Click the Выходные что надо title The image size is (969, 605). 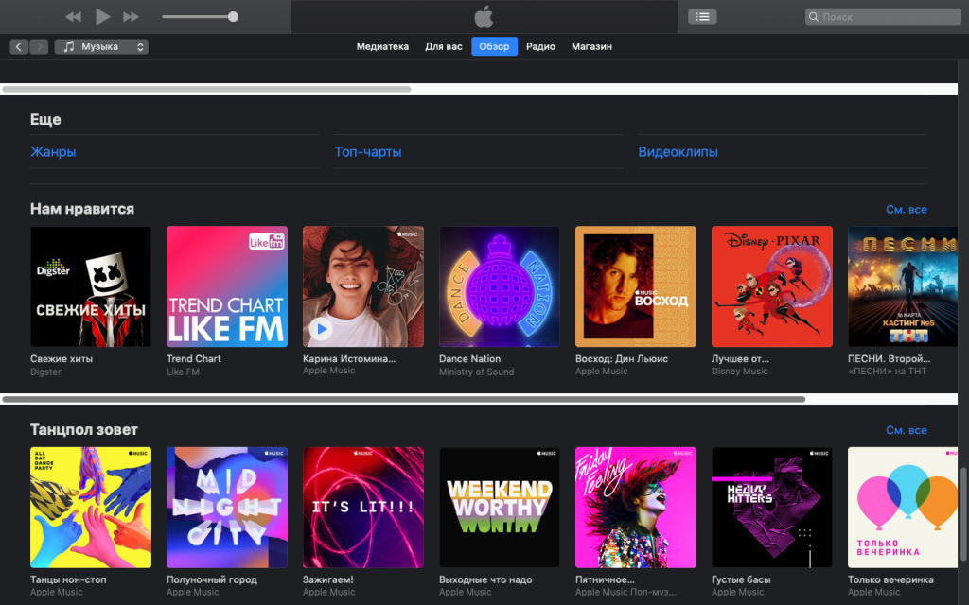coord(485,579)
